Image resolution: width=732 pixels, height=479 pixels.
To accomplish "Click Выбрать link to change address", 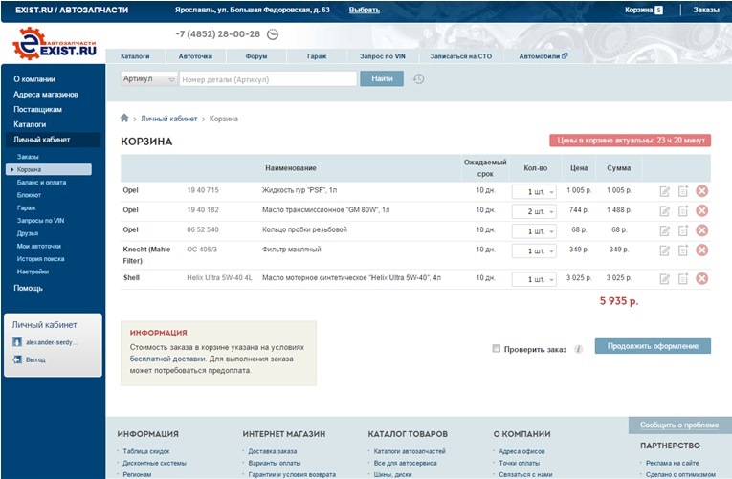I will (365, 10).
